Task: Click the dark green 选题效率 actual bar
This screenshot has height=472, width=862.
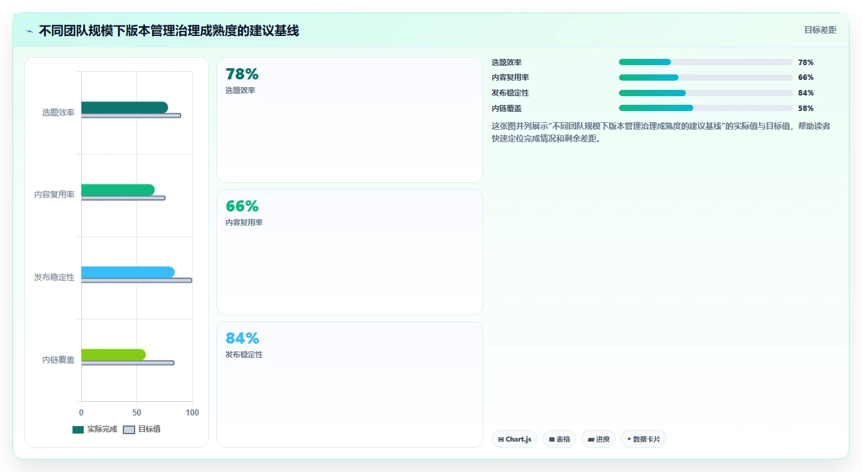Action: [125, 107]
